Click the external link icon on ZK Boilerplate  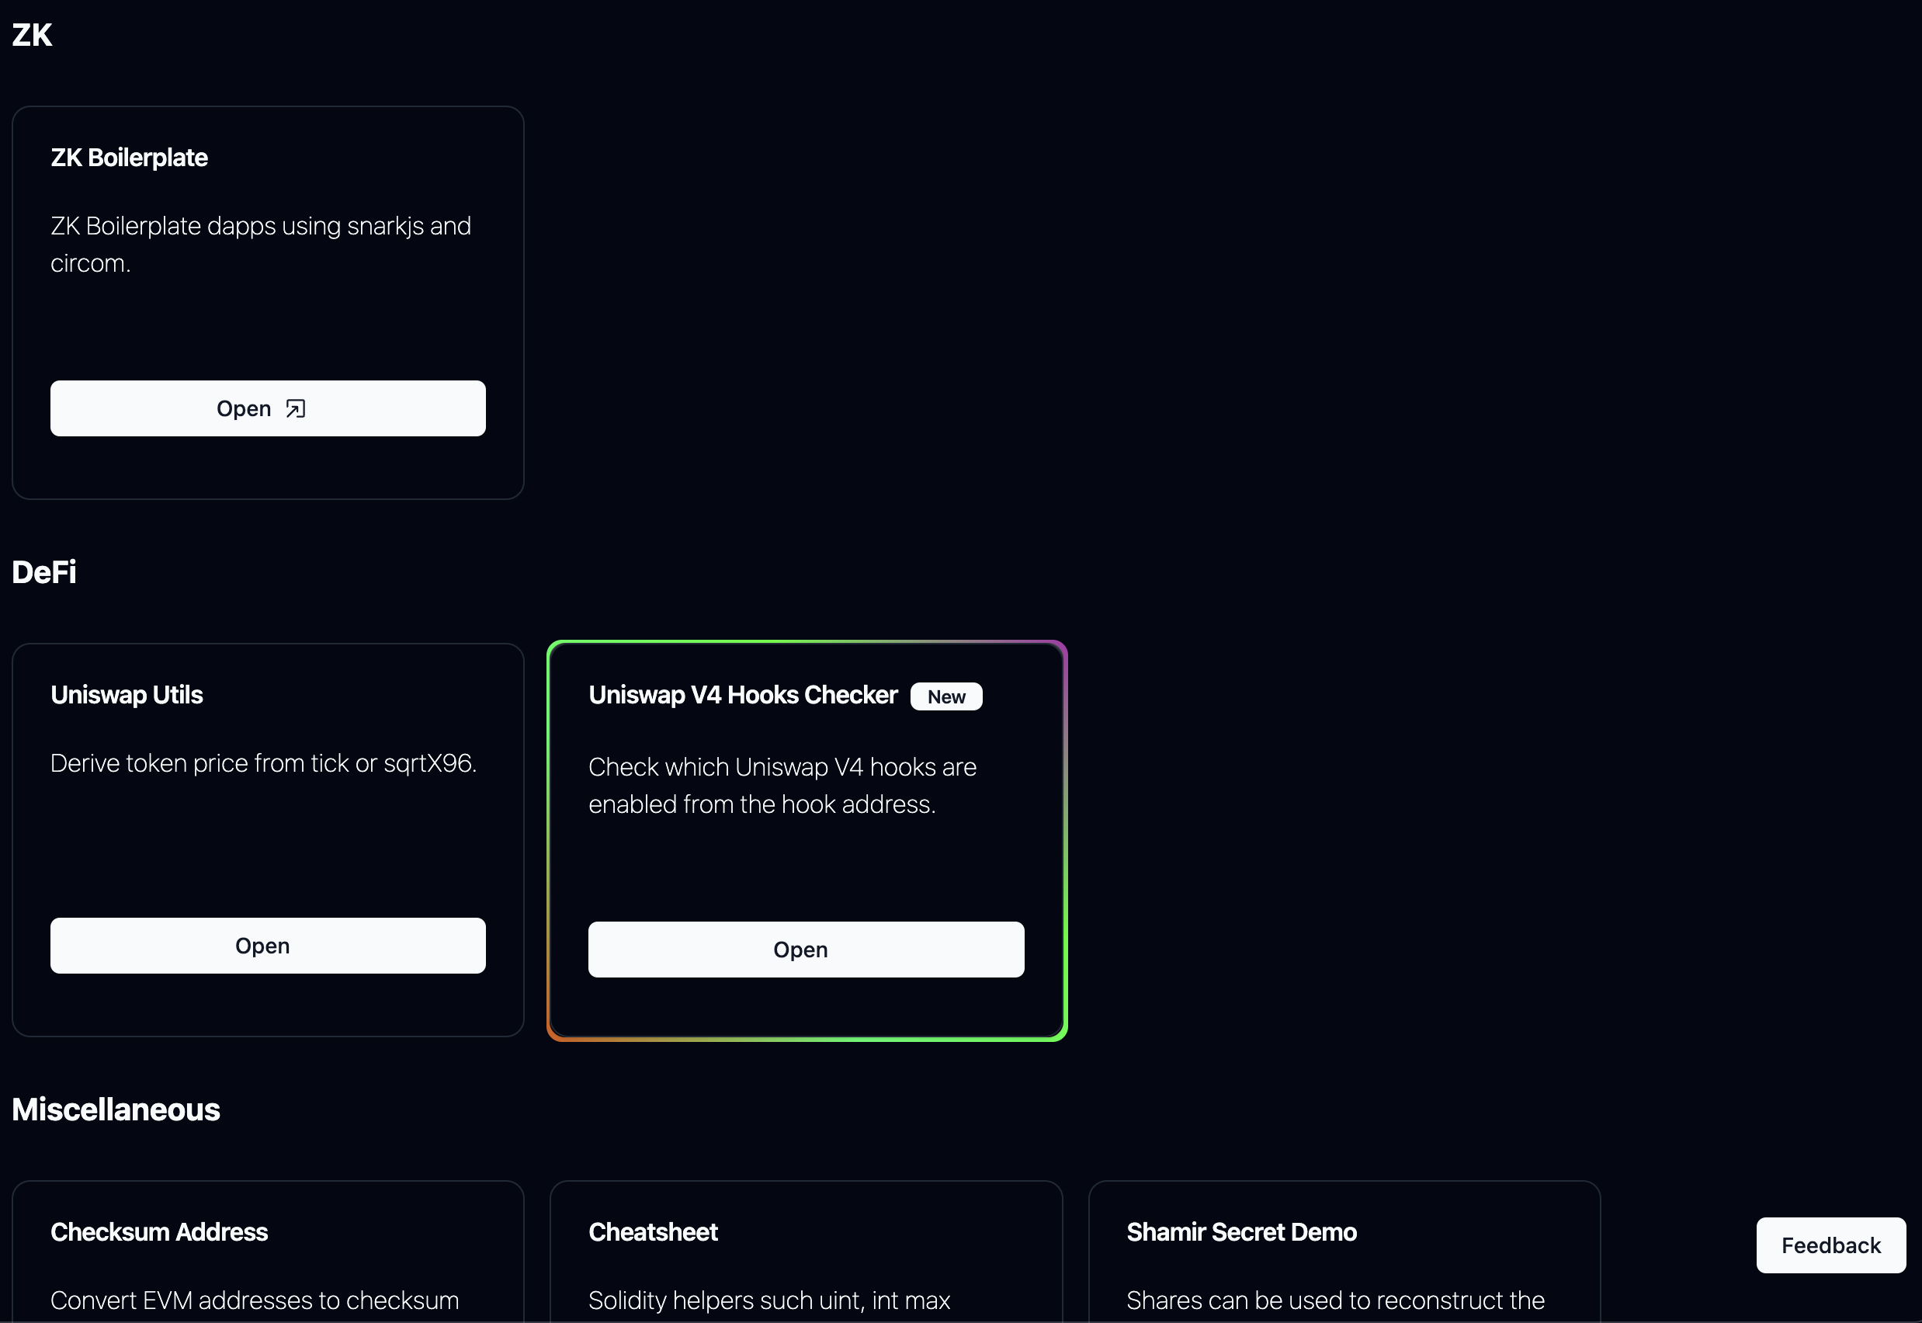tap(296, 408)
